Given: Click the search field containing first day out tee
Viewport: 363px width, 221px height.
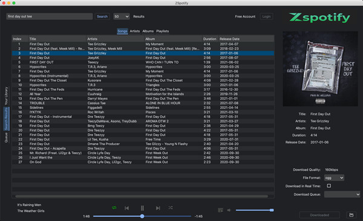Looking at the screenshot, I should (x=50, y=16).
